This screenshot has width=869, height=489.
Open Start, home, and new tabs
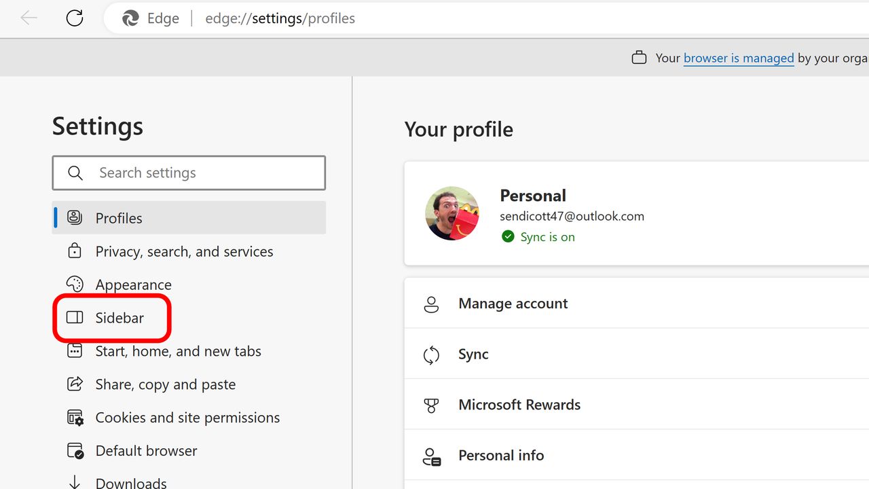pyautogui.click(x=178, y=351)
